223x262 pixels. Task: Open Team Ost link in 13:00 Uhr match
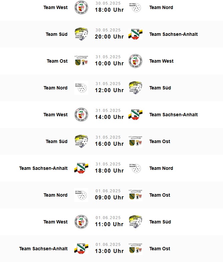point(159,249)
